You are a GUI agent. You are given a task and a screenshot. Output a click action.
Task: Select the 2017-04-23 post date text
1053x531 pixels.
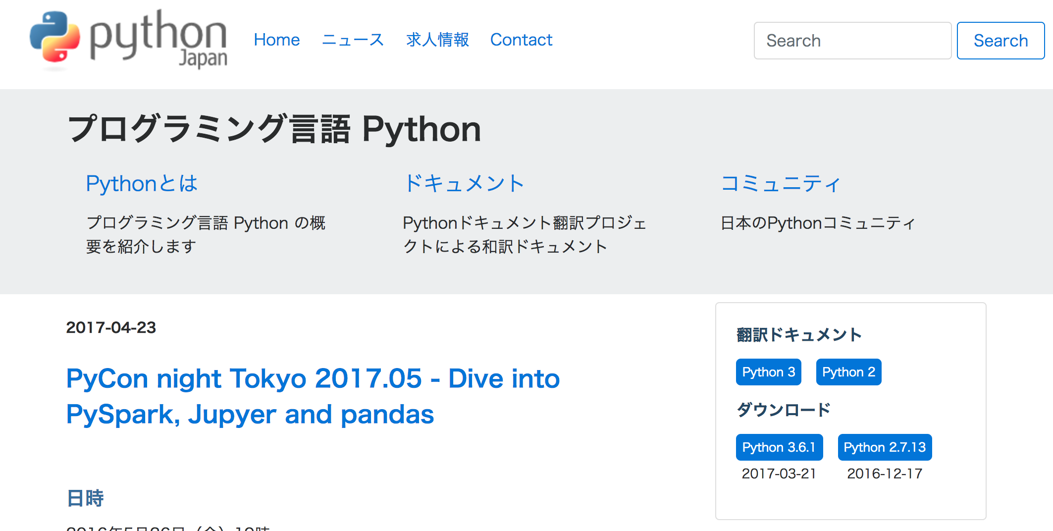click(111, 327)
